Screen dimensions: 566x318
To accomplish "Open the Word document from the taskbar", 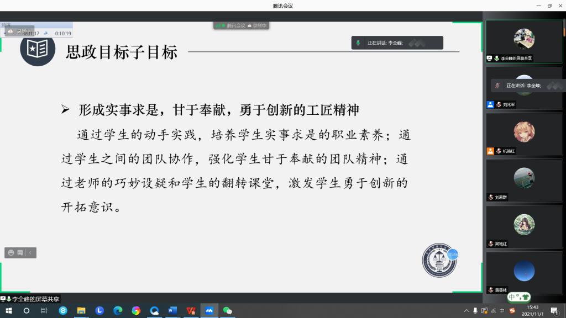I will point(172,311).
